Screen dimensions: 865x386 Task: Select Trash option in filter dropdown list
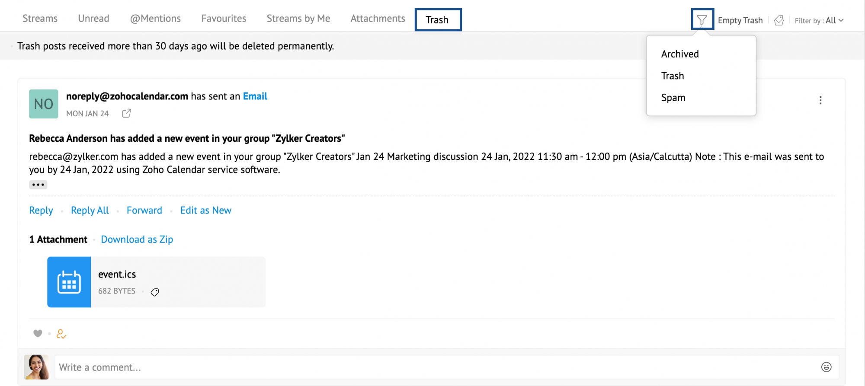tap(673, 76)
